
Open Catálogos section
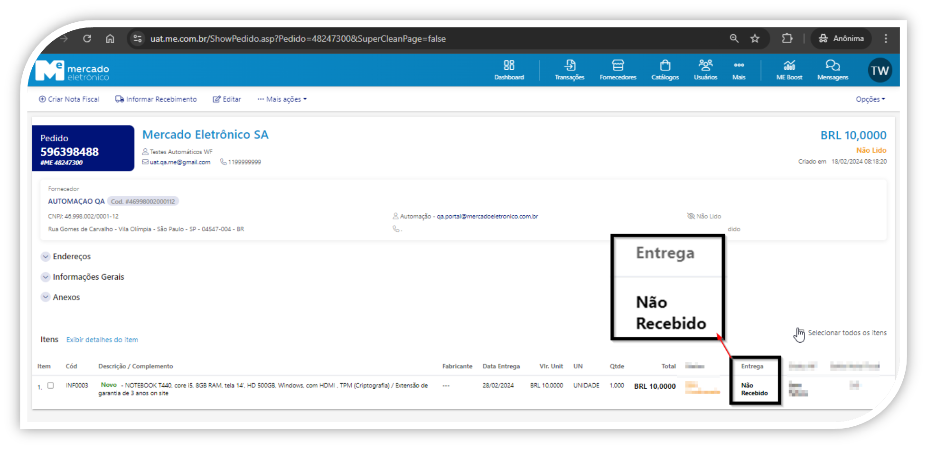pyautogui.click(x=665, y=70)
